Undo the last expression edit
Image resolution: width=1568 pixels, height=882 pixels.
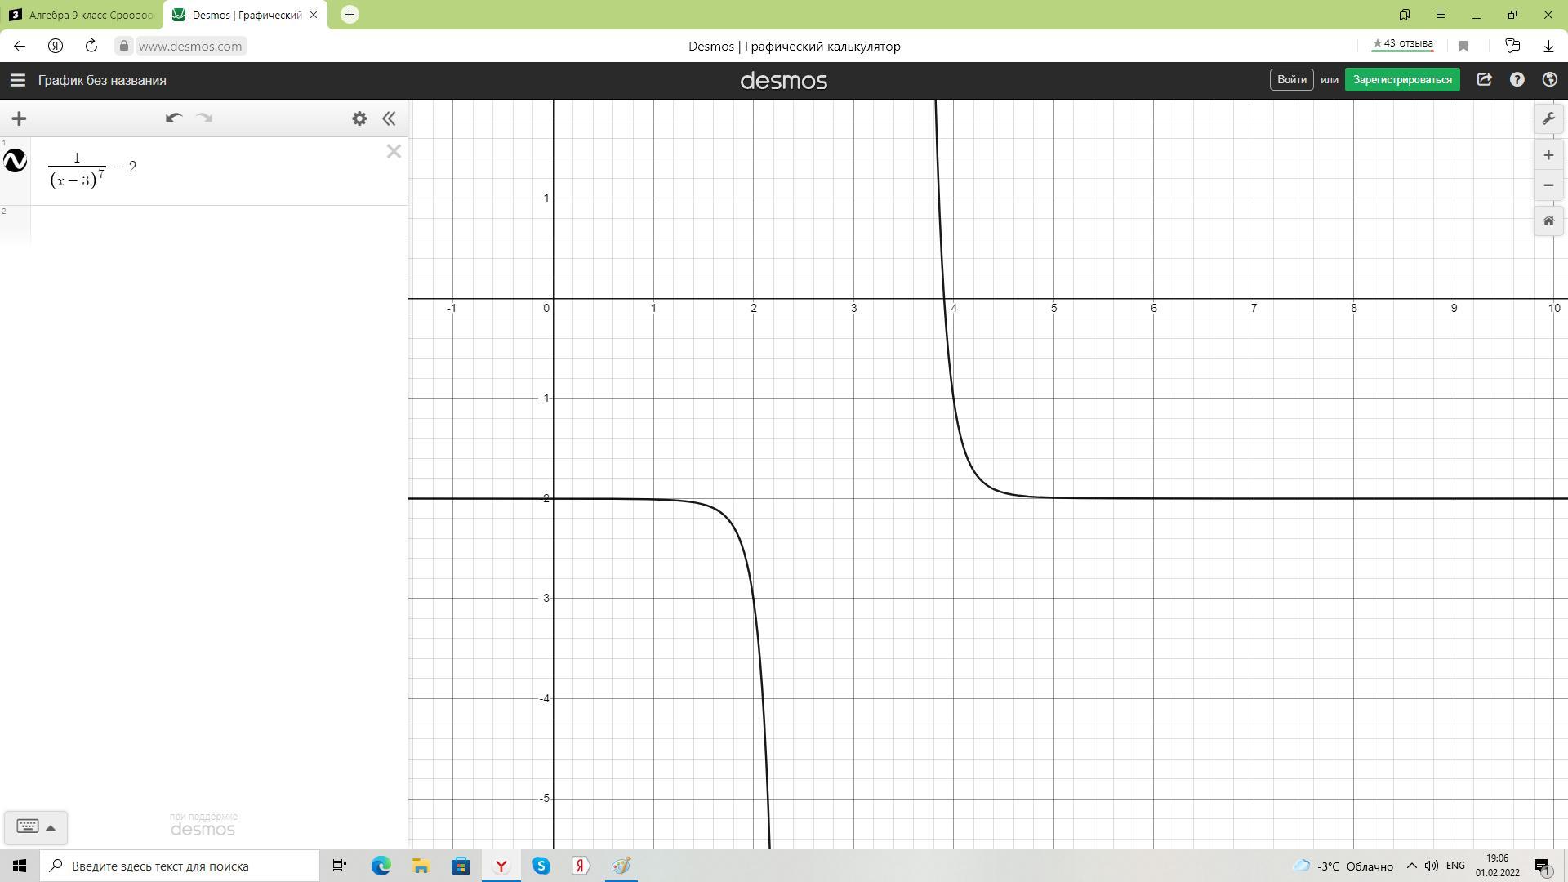pos(173,118)
